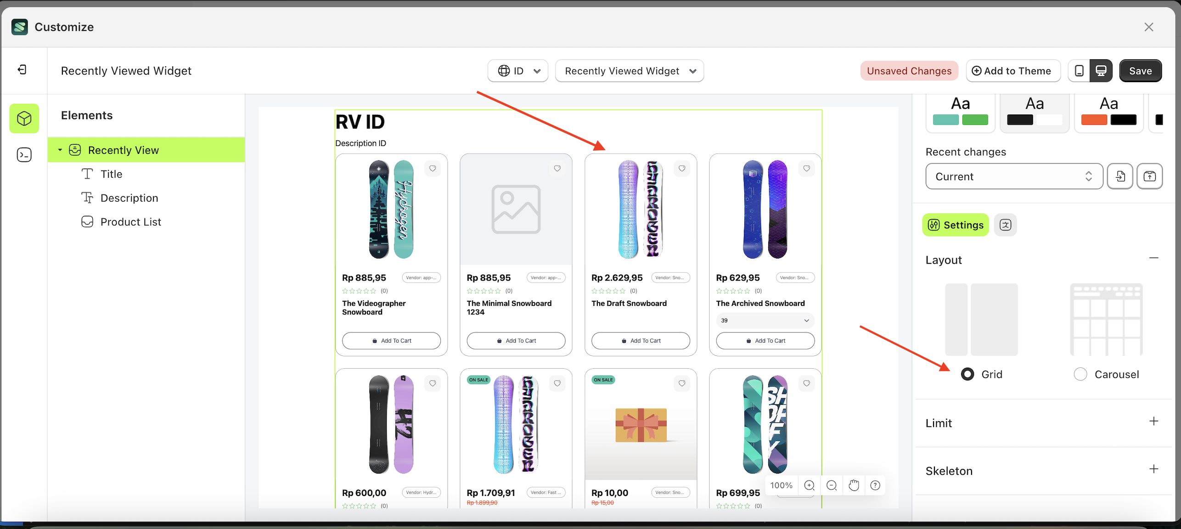This screenshot has width=1181, height=529.
Task: Open the translation settings icon beside Settings
Action: point(1005,225)
